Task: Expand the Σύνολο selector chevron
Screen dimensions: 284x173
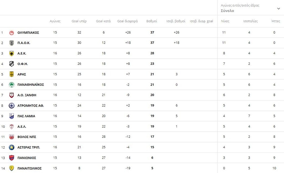Action: (278, 9)
